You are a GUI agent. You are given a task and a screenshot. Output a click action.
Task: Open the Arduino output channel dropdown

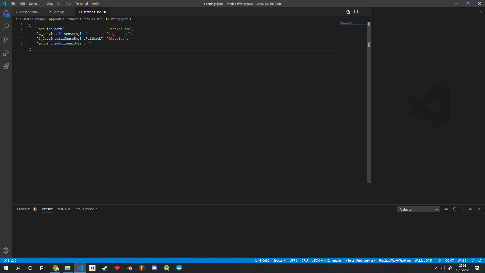(419, 209)
